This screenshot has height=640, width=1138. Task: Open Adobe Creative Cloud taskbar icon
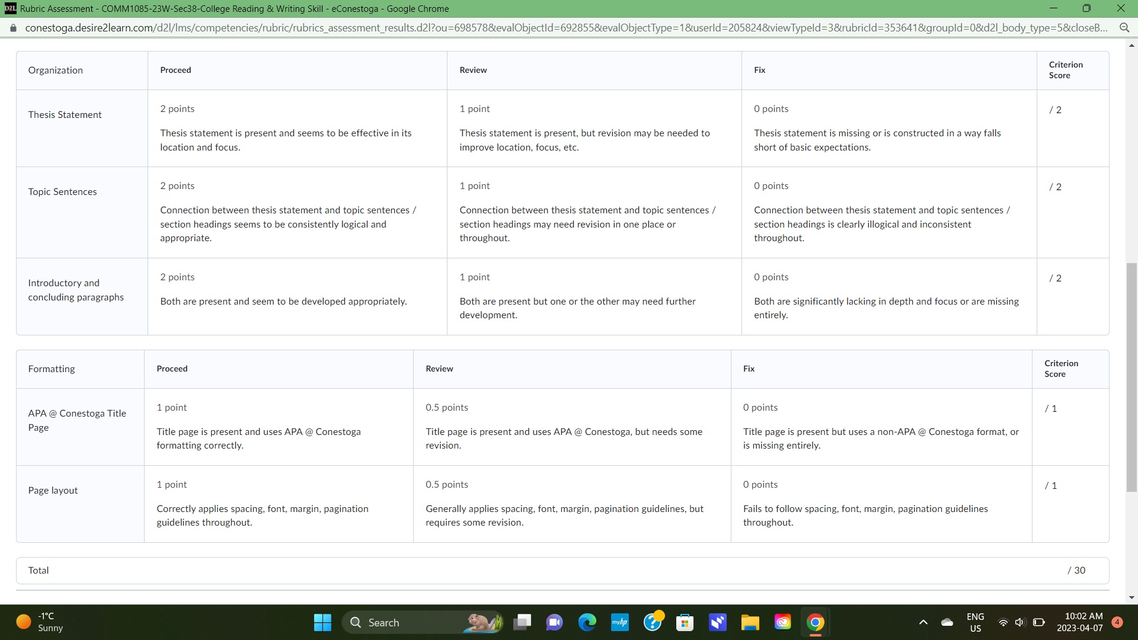tap(782, 622)
